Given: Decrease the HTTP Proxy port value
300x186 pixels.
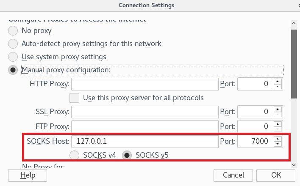Looking at the screenshot, I should coord(278,87).
